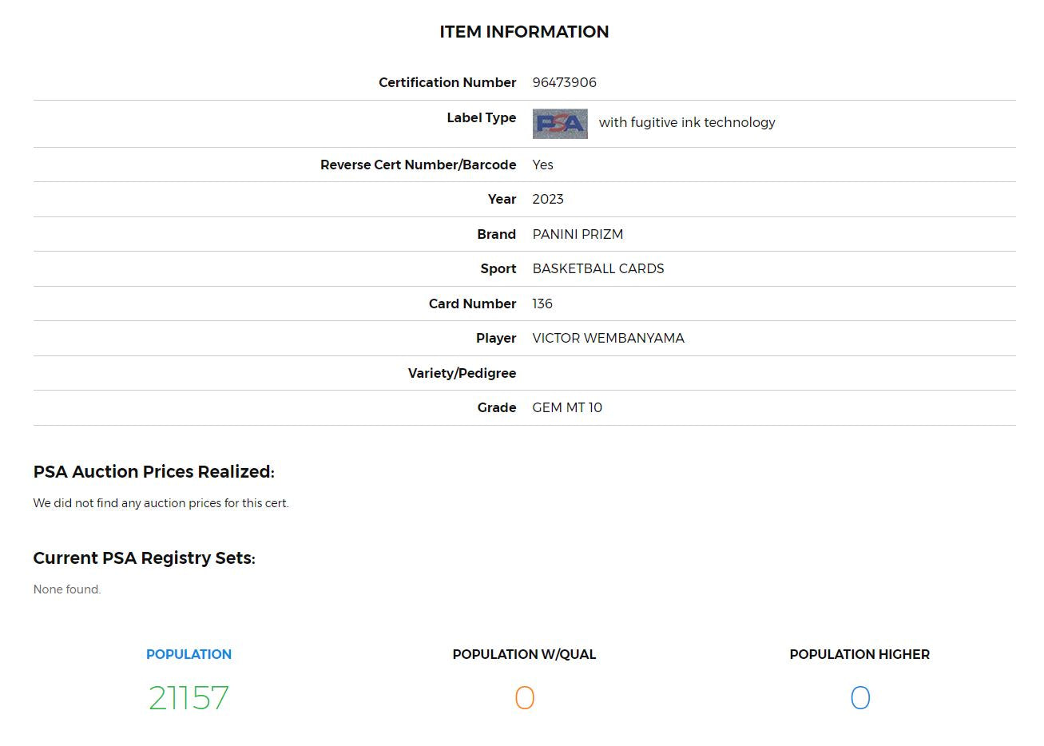The image size is (1044, 746).
Task: Click the brand value PANINI PRIZM
Action: [578, 234]
